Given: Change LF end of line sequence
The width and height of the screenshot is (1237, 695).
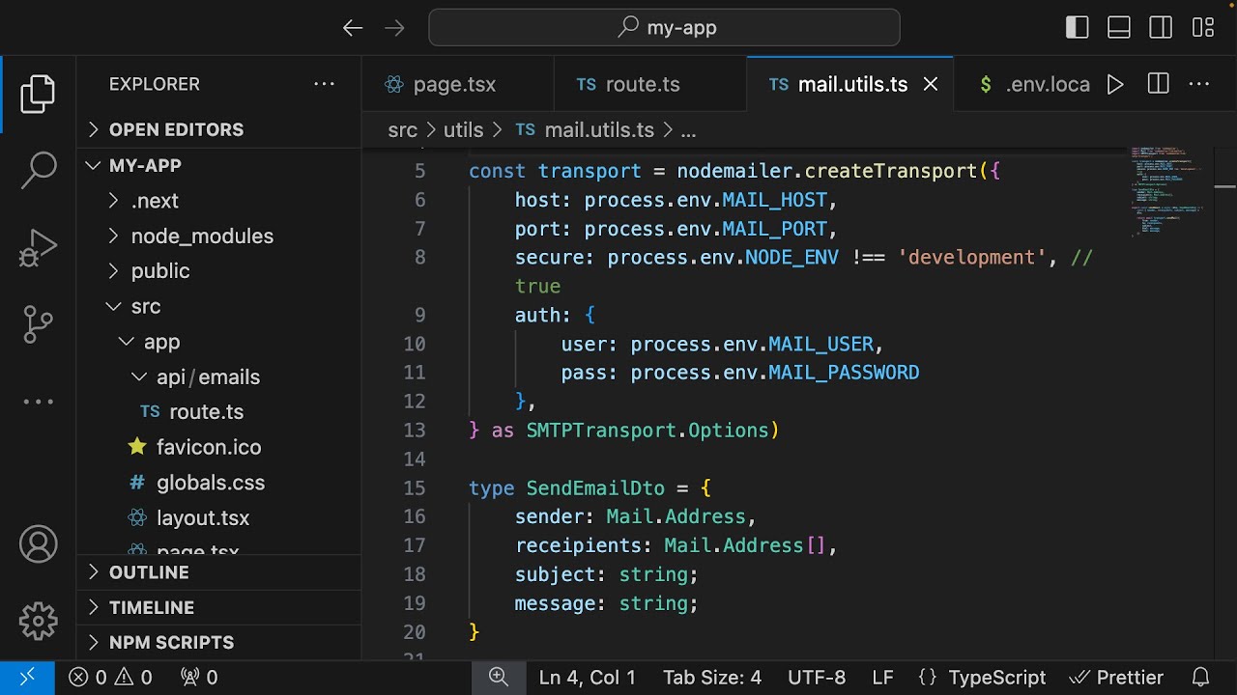Looking at the screenshot, I should pyautogui.click(x=883, y=678).
